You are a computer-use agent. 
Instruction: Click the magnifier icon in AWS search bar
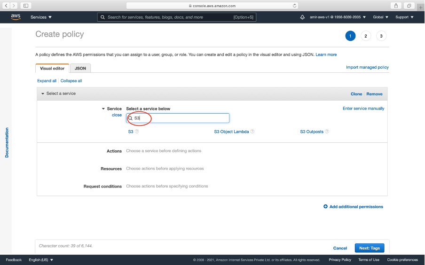[103, 17]
